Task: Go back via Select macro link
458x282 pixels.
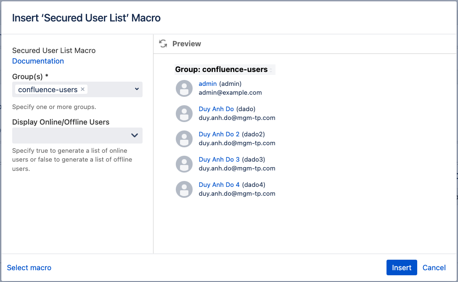Action: pyautogui.click(x=29, y=268)
